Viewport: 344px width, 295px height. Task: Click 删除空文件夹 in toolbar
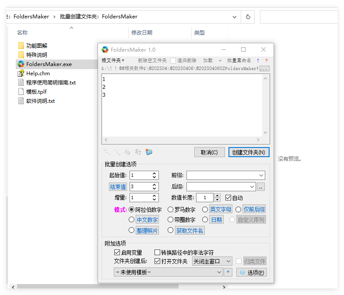[x=152, y=60]
